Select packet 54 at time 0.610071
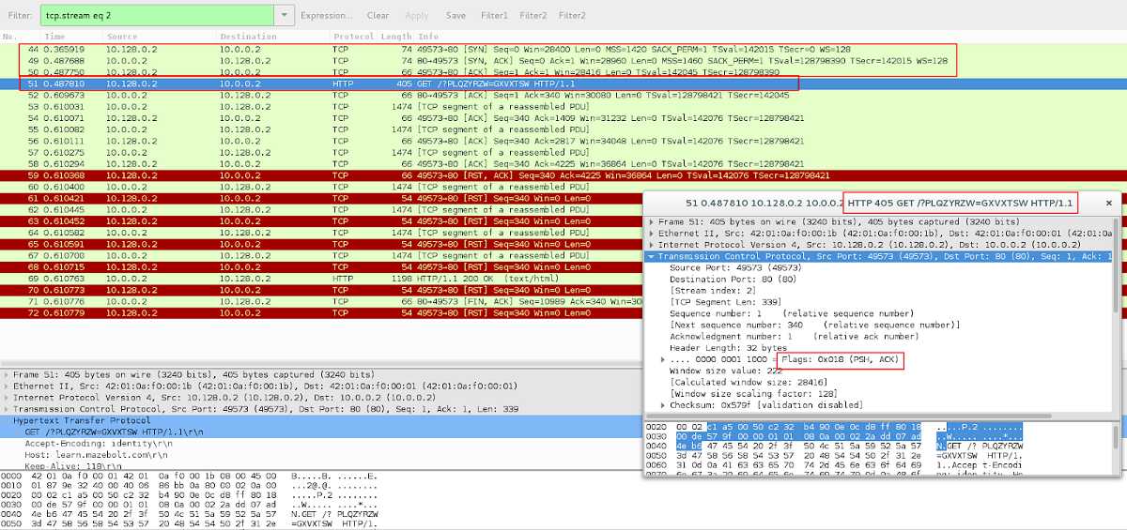The height and width of the screenshot is (530, 1127). tap(563, 118)
